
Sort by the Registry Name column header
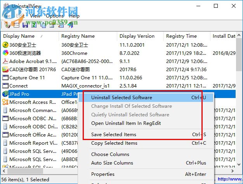(88, 36)
